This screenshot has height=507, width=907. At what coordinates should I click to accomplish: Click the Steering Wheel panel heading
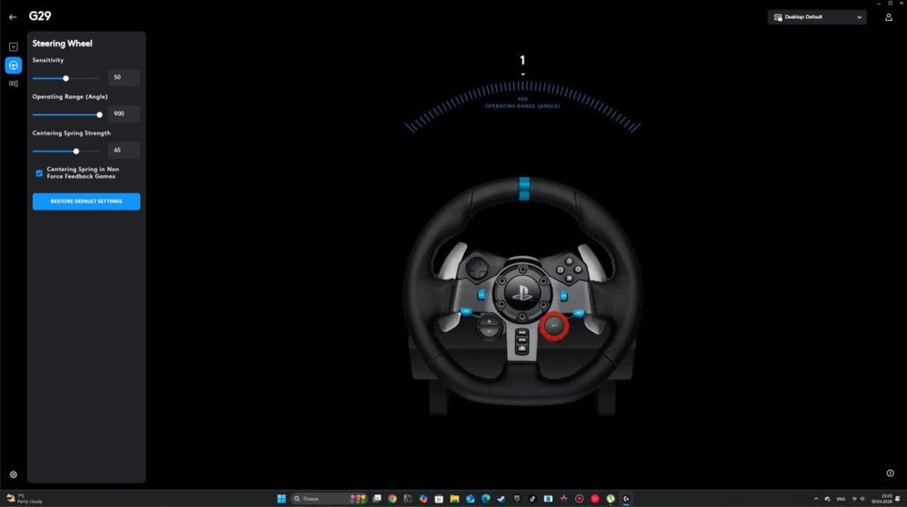click(x=62, y=44)
